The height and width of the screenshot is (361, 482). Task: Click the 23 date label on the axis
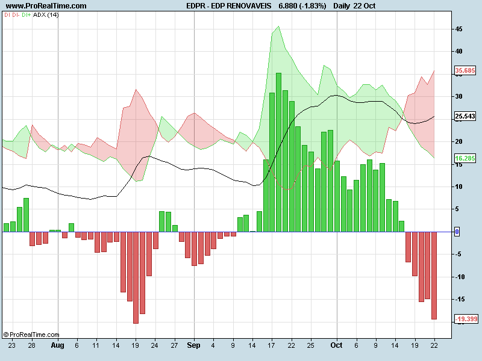point(11,345)
